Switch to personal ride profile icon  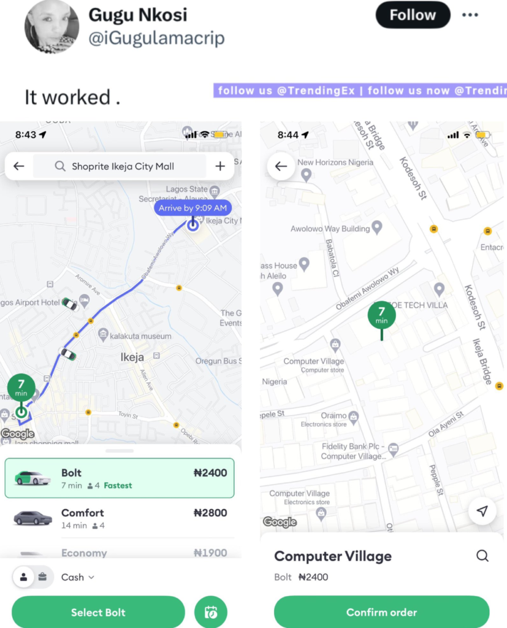coord(24,577)
